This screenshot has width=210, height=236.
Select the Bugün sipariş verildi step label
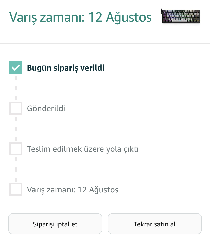[66, 68]
